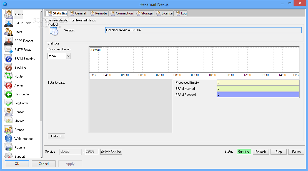Image resolution: width=308 pixels, height=171 pixels.
Task: Select the Responder icon
Action: 8,94
